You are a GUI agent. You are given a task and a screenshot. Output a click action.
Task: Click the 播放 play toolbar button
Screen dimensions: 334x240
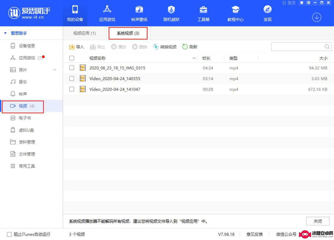click(x=119, y=47)
